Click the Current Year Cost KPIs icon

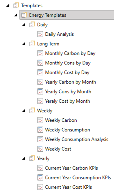[x=40, y=187]
